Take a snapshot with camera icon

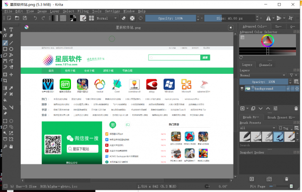(x=269, y=179)
